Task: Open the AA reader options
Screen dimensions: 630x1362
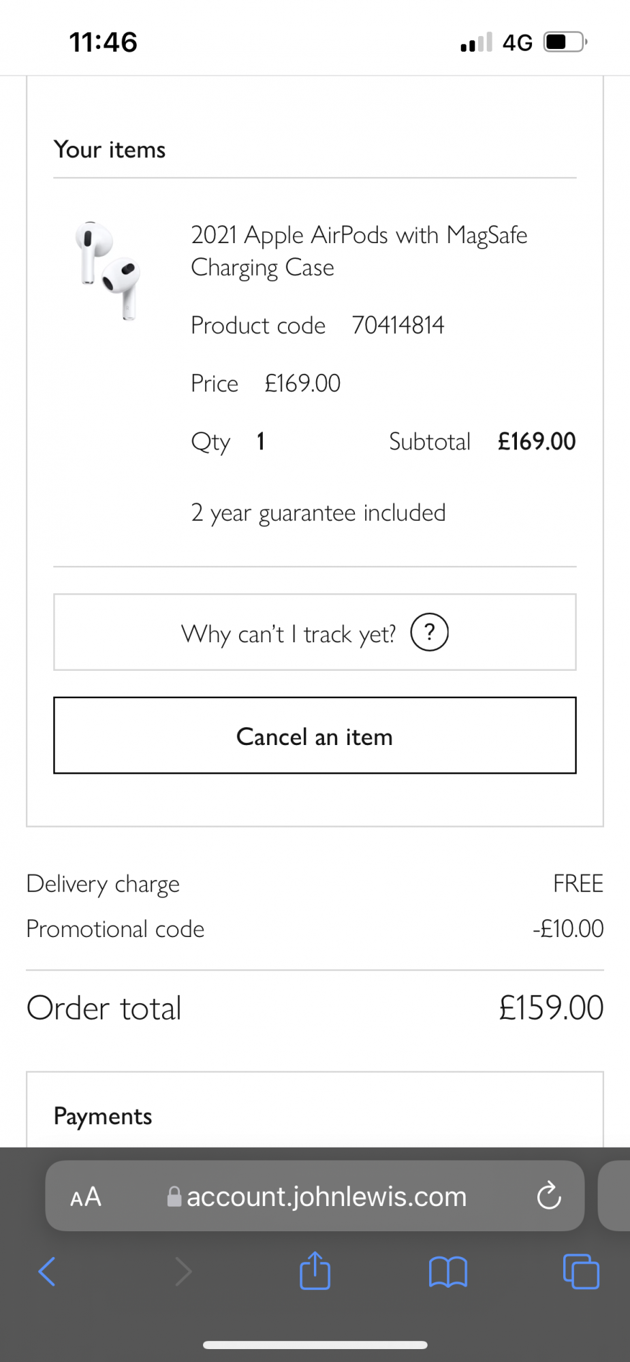Action: pyautogui.click(x=86, y=1197)
